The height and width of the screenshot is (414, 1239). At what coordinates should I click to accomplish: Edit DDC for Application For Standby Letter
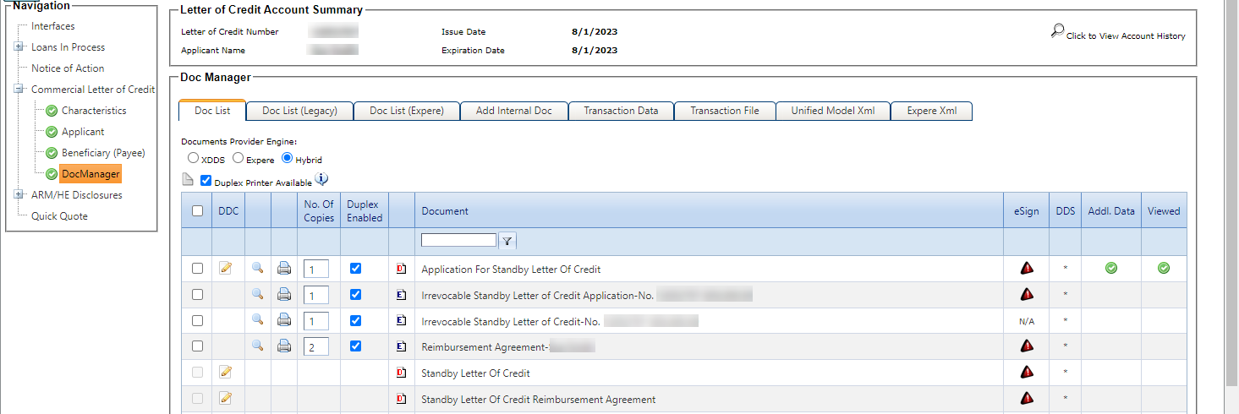click(225, 268)
